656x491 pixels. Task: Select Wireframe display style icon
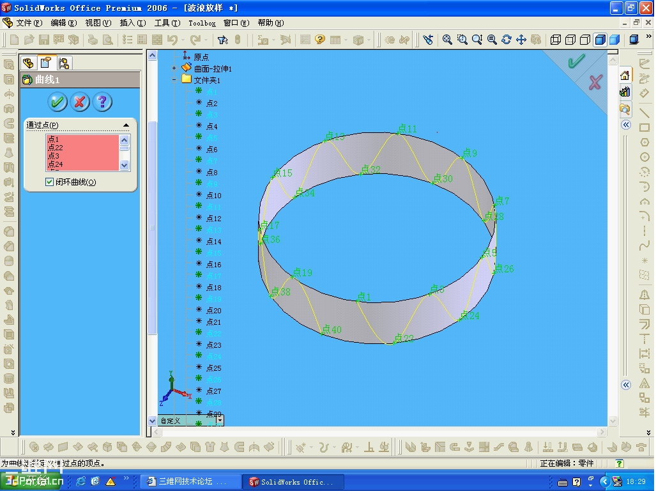pos(555,40)
